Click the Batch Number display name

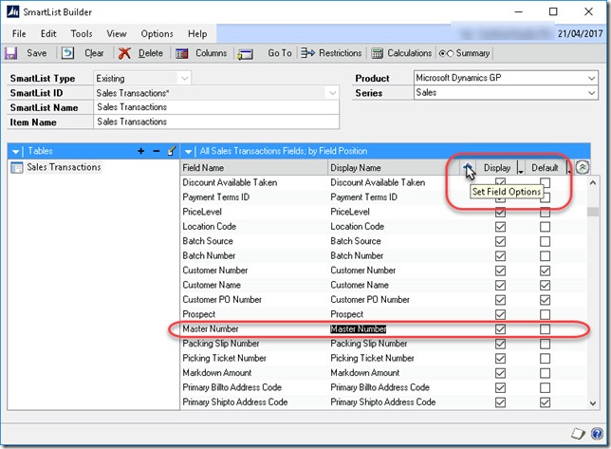coord(357,255)
